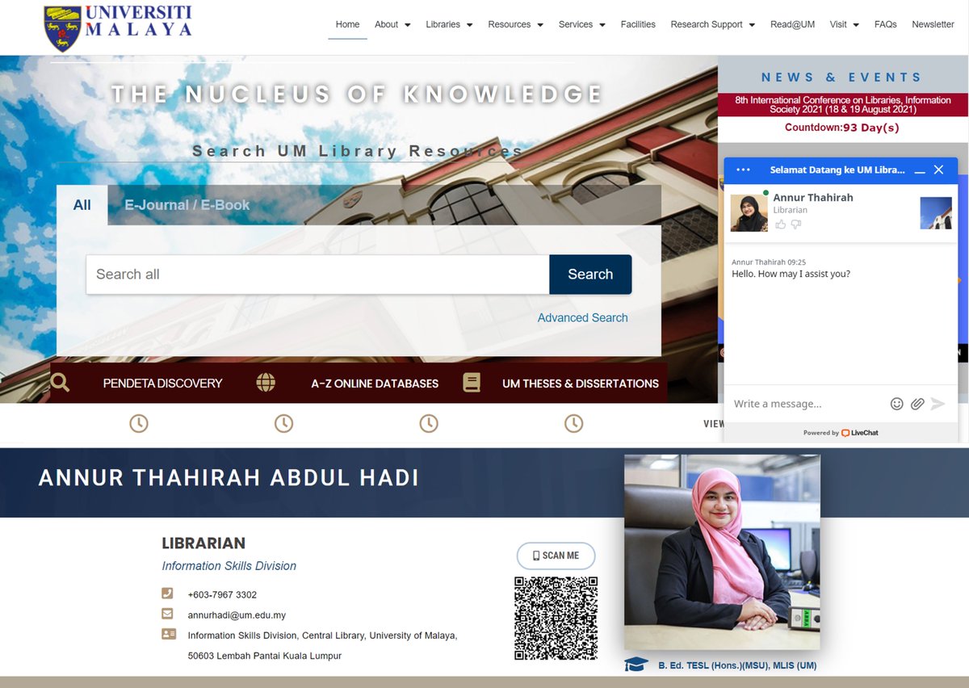Rate the agent with the thumbs down icon
This screenshot has height=688, width=969.
tap(796, 224)
